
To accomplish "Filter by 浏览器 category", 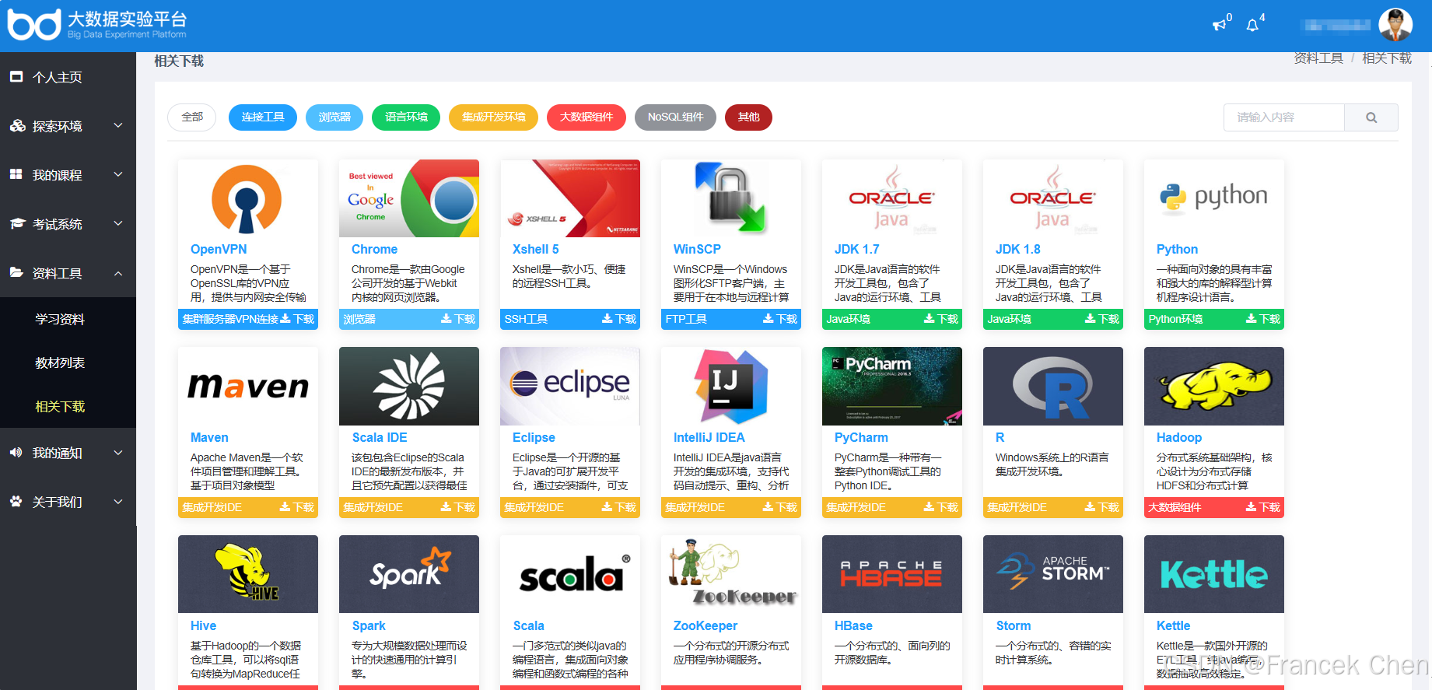I will tap(334, 117).
